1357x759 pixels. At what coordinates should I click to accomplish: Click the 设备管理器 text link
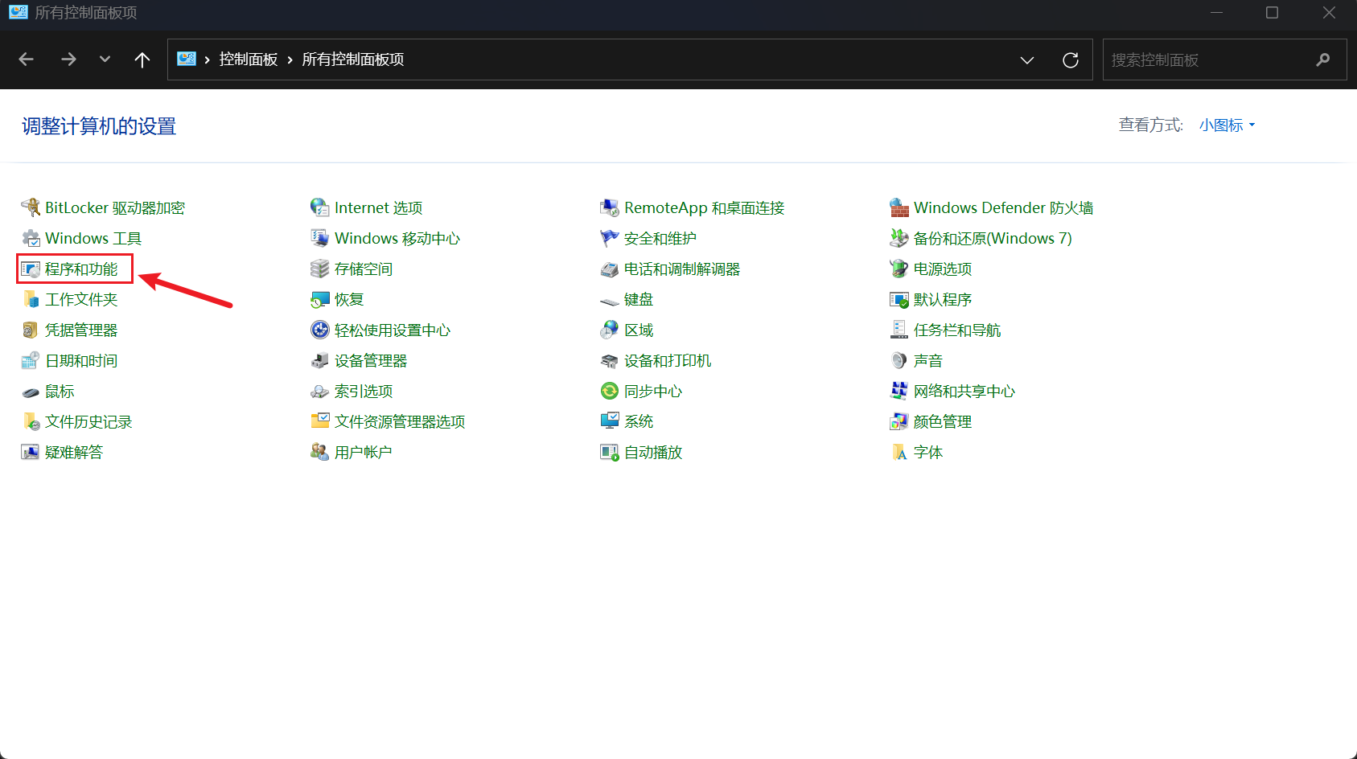[371, 360]
